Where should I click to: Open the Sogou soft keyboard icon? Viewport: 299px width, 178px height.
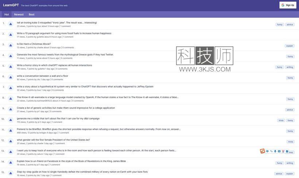(279, 151)
